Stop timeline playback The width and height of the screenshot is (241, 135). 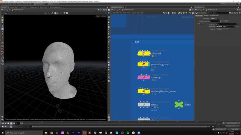point(8,123)
